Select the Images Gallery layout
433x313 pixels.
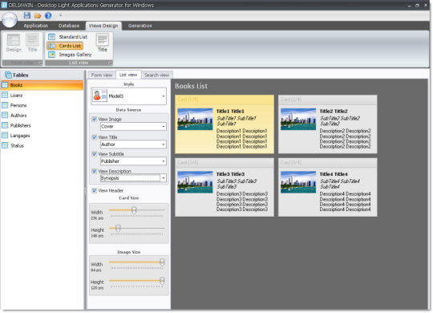[x=70, y=55]
